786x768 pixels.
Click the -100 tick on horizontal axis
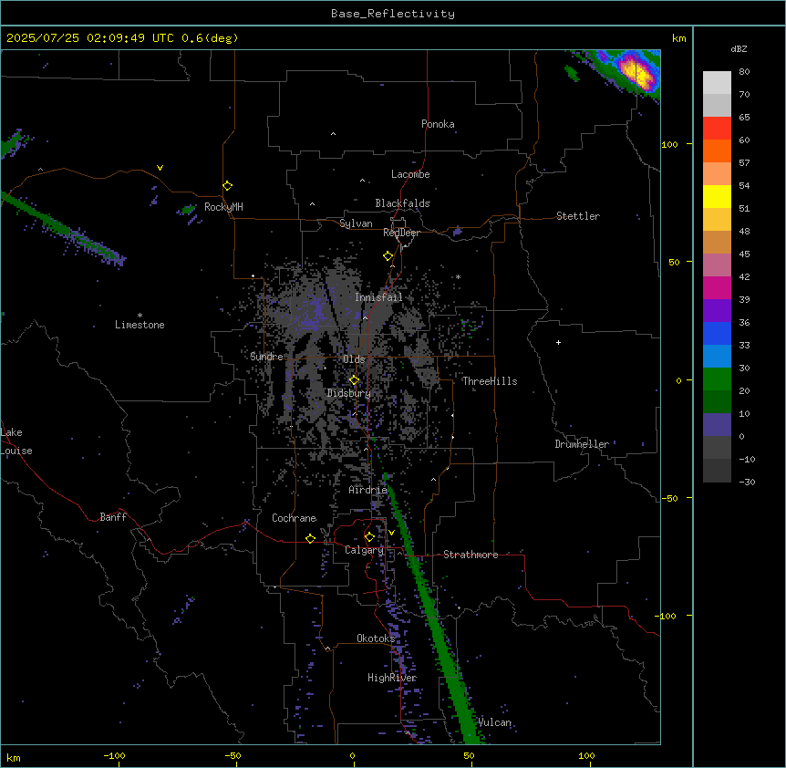[x=115, y=755]
